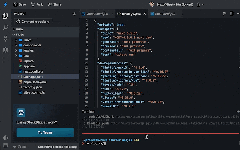
Task: Open nuxt.config.ts in the file tree
Action: point(45,71)
